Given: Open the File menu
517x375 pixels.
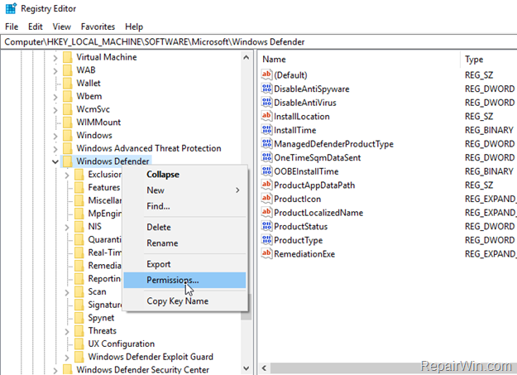Looking at the screenshot, I should (12, 26).
